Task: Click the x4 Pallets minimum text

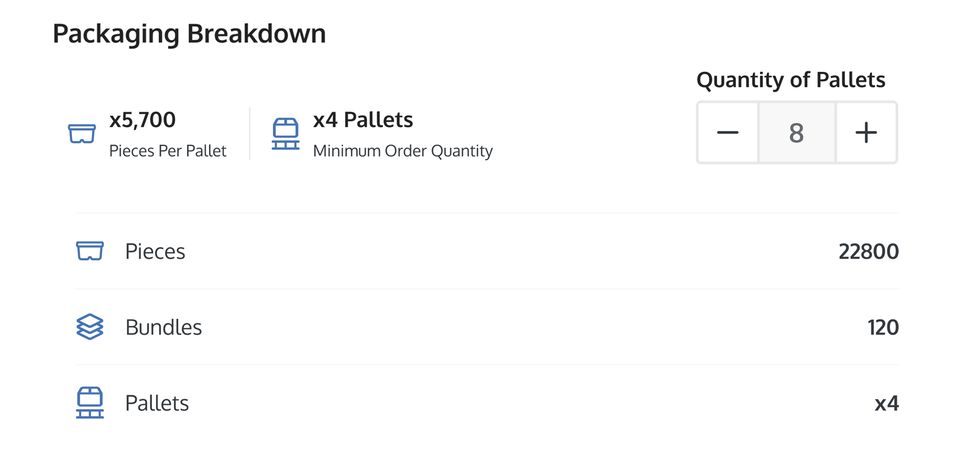Action: coord(363,120)
